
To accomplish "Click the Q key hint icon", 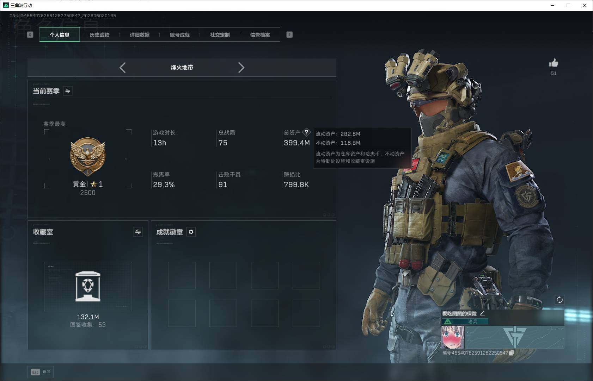I will [x=30, y=35].
